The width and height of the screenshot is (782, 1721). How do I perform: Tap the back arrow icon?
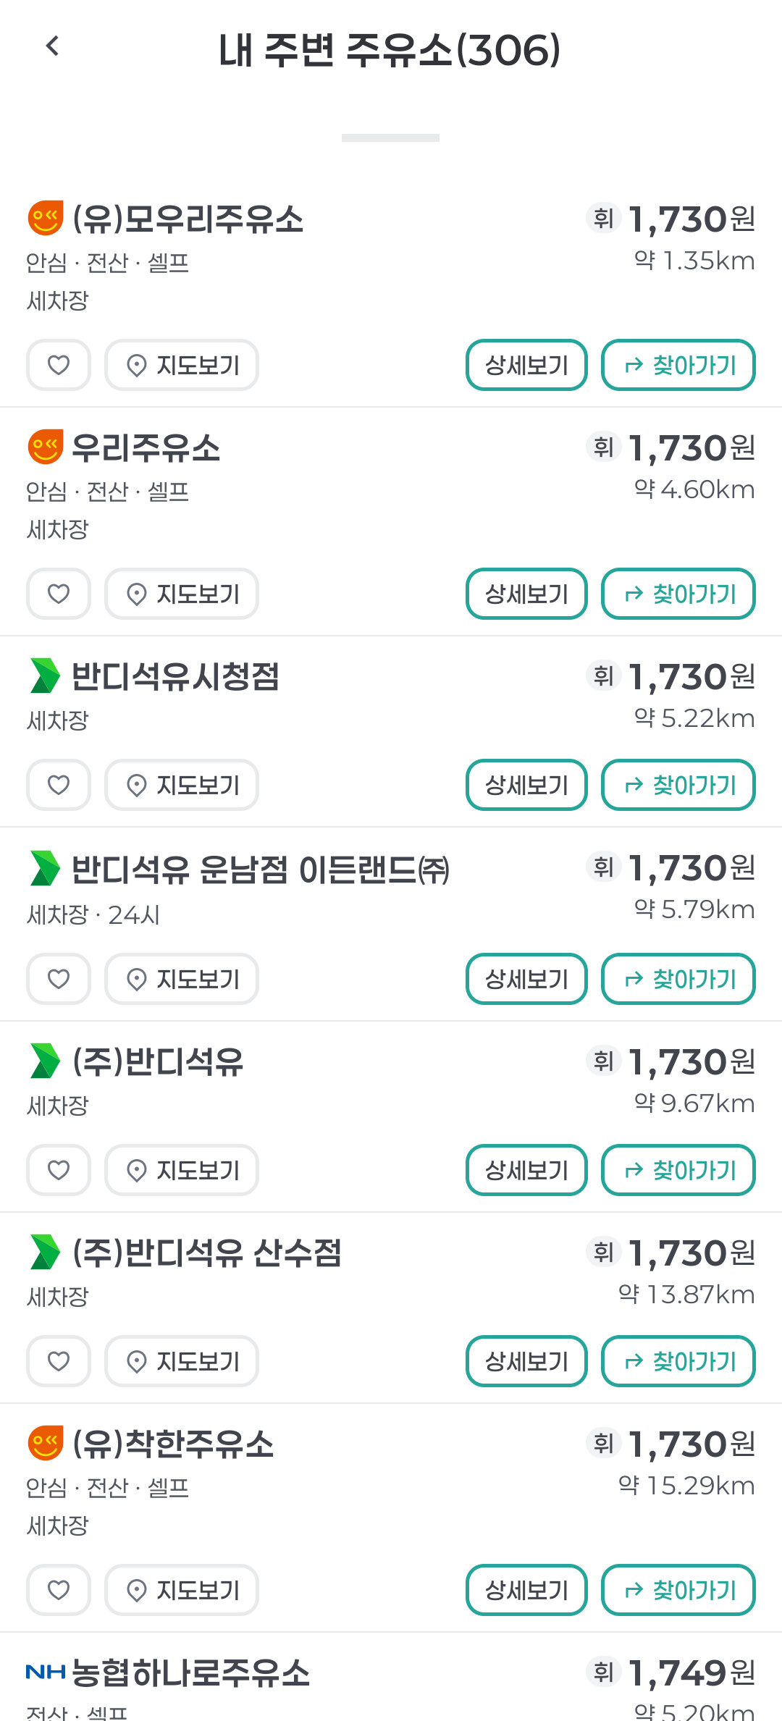(52, 46)
